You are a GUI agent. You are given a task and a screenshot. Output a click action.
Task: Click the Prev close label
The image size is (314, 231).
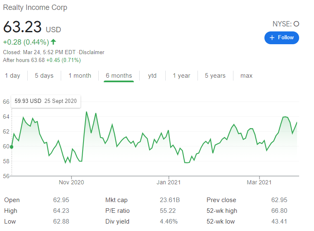pos(221,200)
